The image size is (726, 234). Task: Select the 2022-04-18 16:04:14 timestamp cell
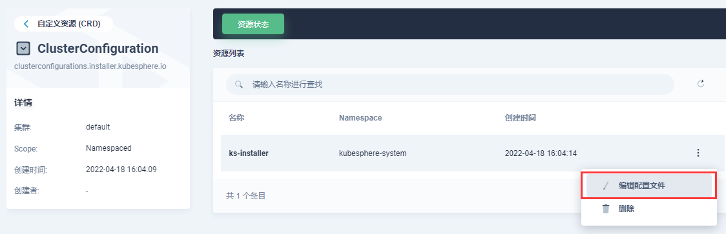coord(541,153)
